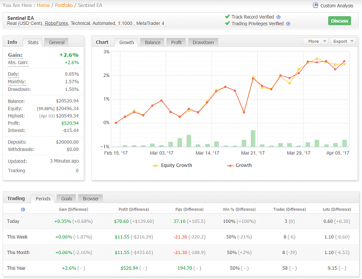Click the Trading Privileges Verified help icon
This screenshot has height=279, width=362.
pyautogui.click(x=288, y=24)
